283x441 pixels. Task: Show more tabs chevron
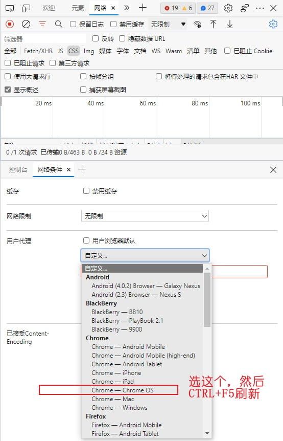pos(127,8)
